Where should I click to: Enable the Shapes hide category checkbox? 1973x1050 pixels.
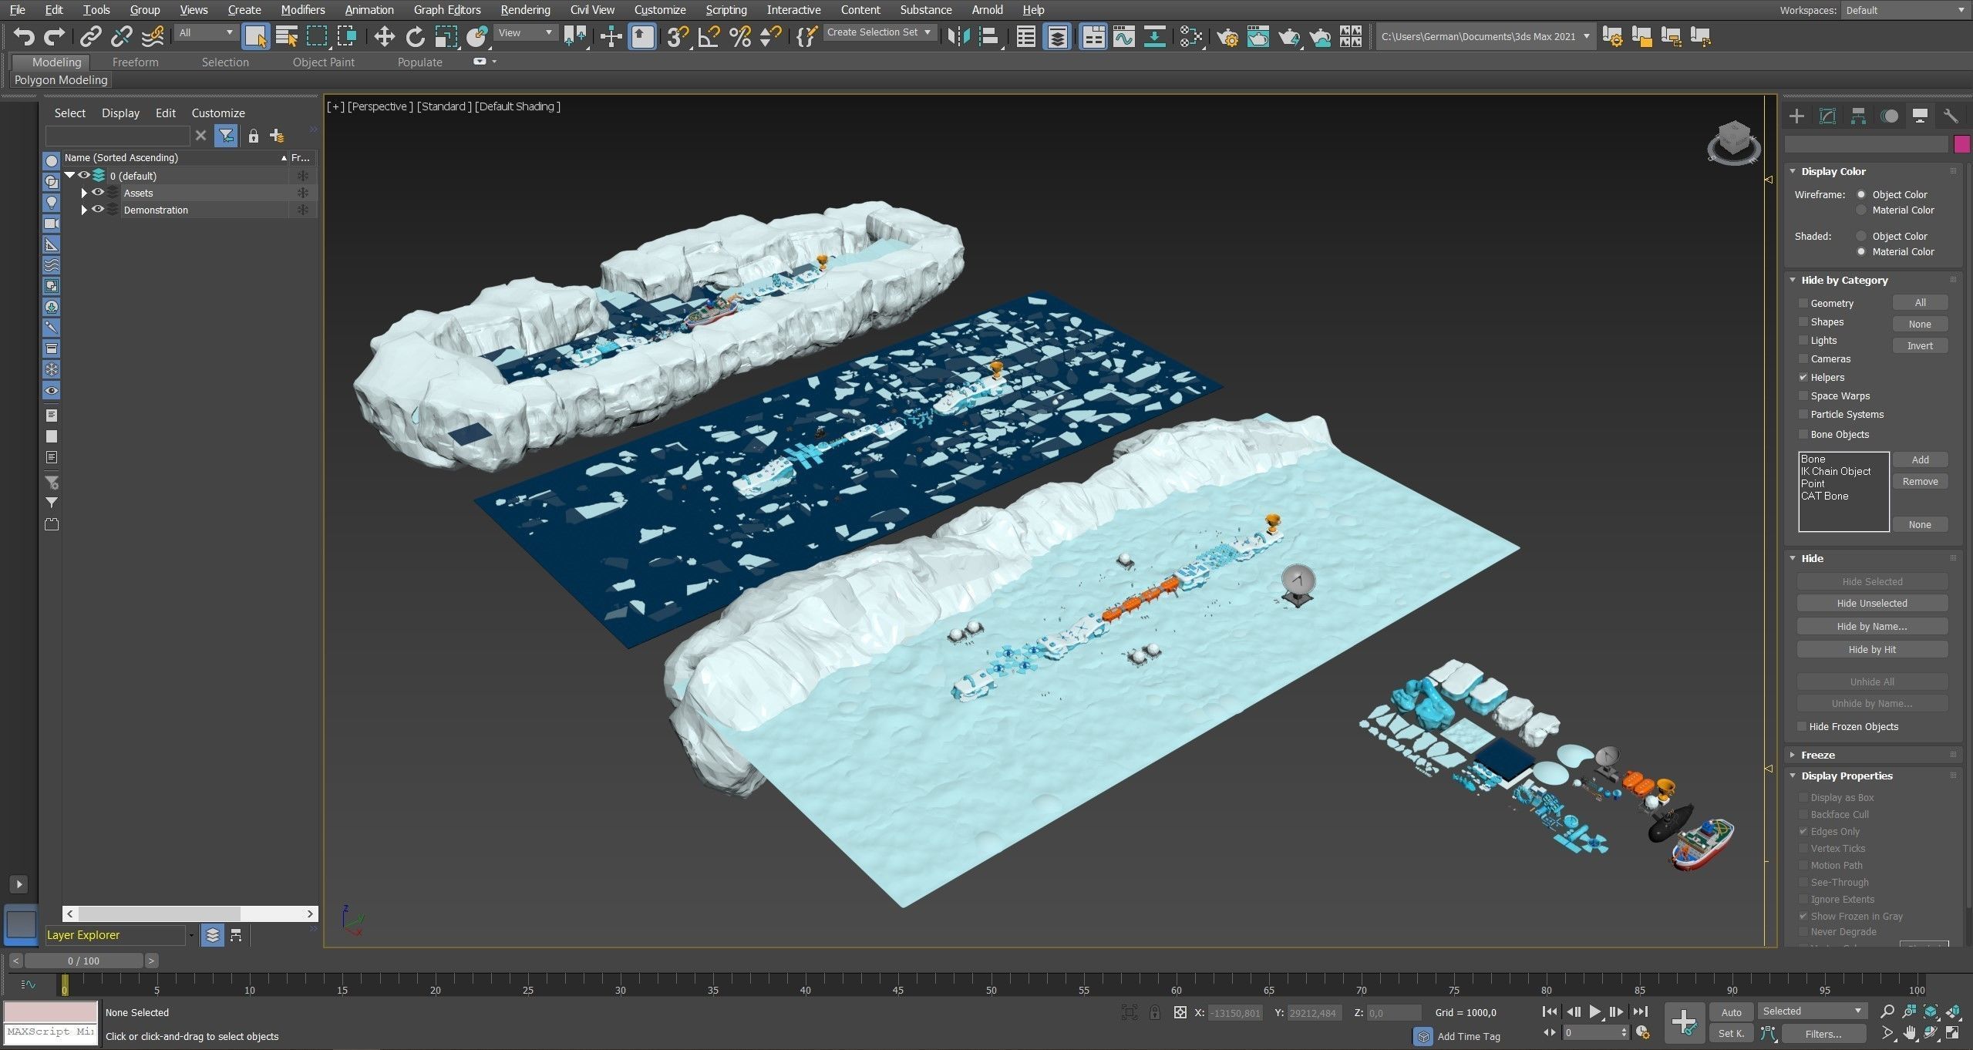click(x=1803, y=321)
